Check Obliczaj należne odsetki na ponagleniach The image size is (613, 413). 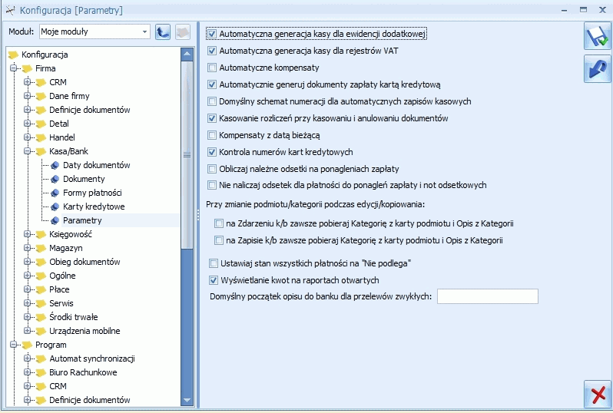(x=212, y=169)
